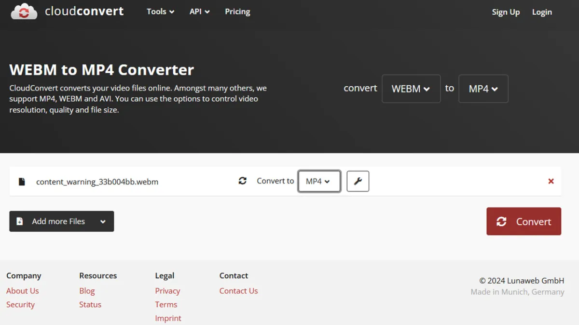Click the CloudConvert cloud logo icon
Screen dimensions: 579x325
[x=24, y=12]
